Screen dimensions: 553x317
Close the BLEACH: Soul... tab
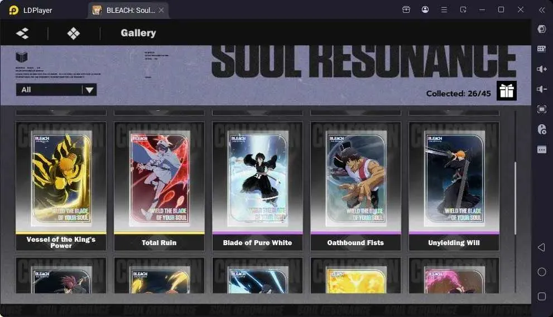point(161,10)
